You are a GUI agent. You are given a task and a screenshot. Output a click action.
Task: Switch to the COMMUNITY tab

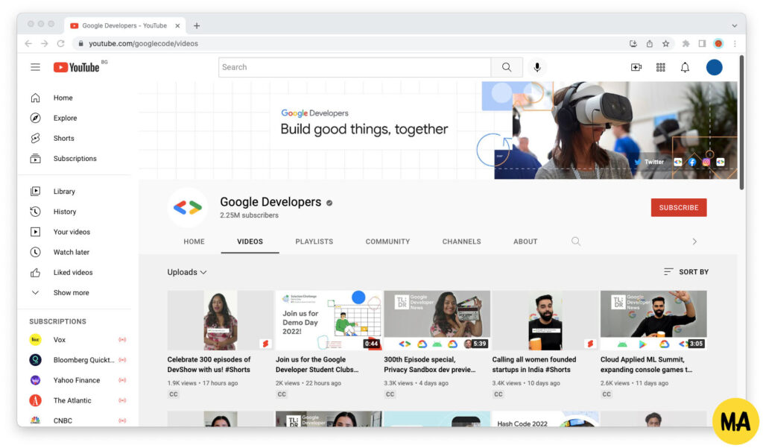coord(387,242)
